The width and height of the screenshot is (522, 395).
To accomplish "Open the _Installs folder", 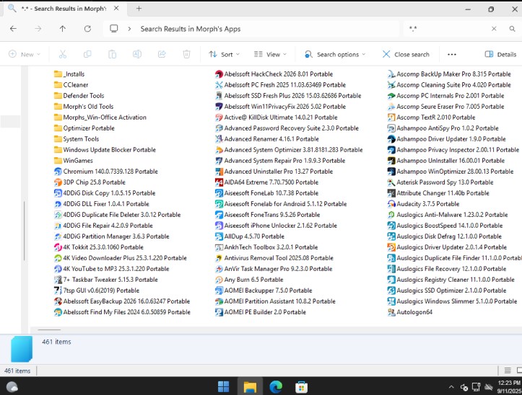I will tap(69, 74).
